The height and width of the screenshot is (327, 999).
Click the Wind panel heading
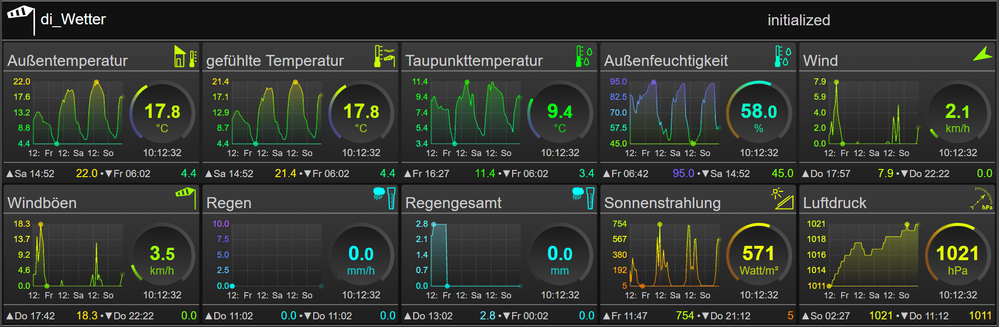pos(821,61)
